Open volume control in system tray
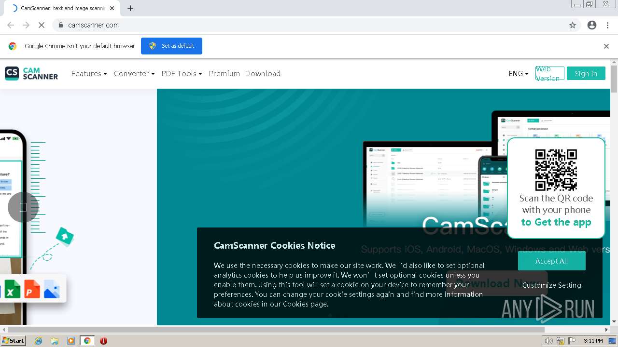Screen dimensions: 618x347 (x=549, y=341)
